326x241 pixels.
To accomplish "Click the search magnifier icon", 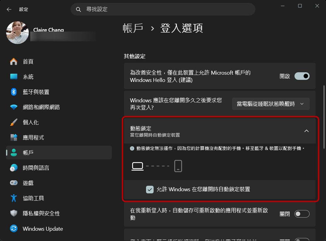I will [x=78, y=9].
